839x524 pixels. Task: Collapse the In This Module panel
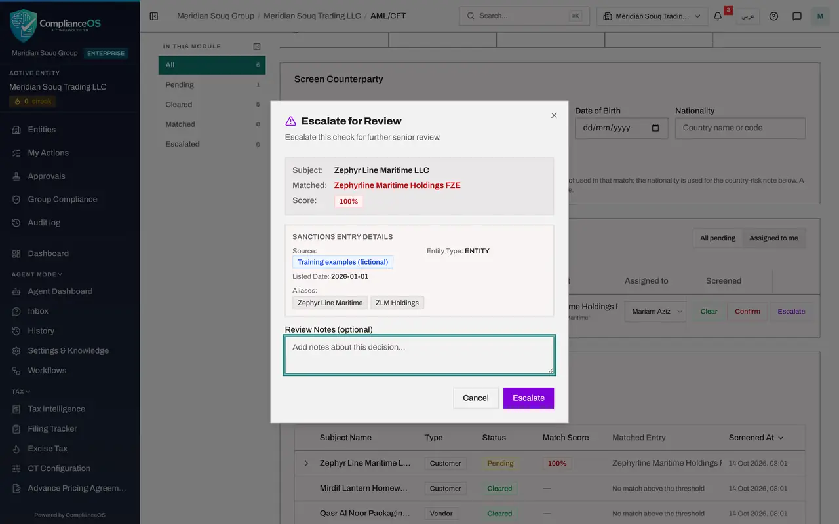pos(257,47)
